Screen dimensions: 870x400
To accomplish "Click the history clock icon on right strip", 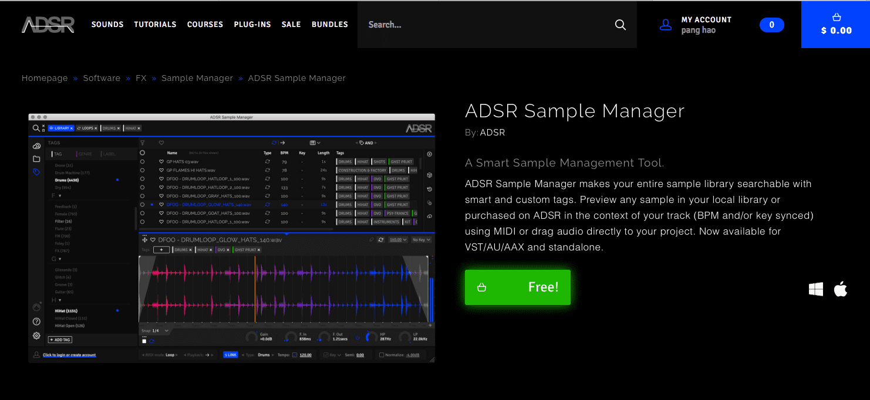I will tap(430, 189).
